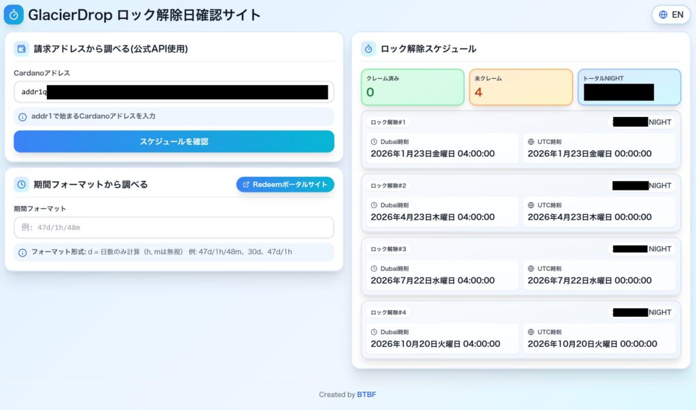
Task: Click the 期間フォーマット input field
Action: coord(173,227)
